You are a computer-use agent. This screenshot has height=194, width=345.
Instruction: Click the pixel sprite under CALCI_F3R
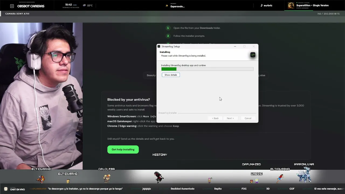tap(107, 178)
